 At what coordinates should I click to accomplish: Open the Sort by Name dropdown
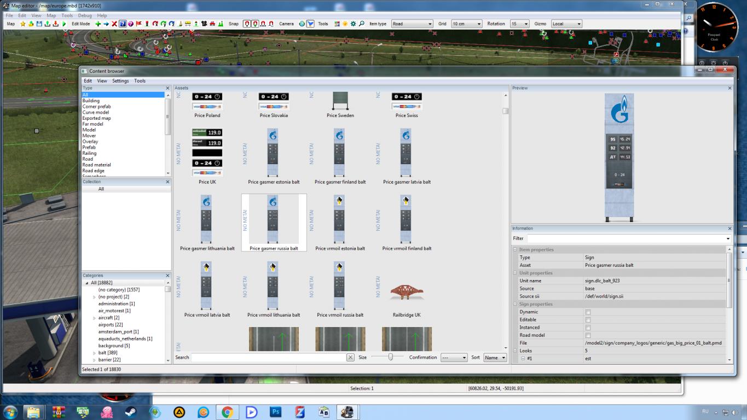pyautogui.click(x=495, y=357)
